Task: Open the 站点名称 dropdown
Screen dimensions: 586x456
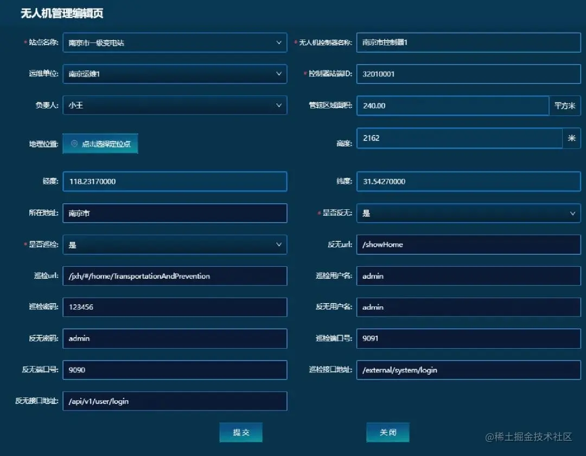Action: pos(175,43)
